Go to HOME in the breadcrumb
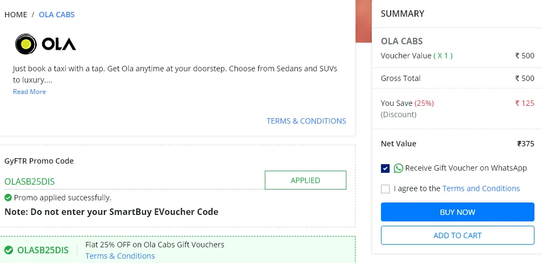 (x=16, y=15)
